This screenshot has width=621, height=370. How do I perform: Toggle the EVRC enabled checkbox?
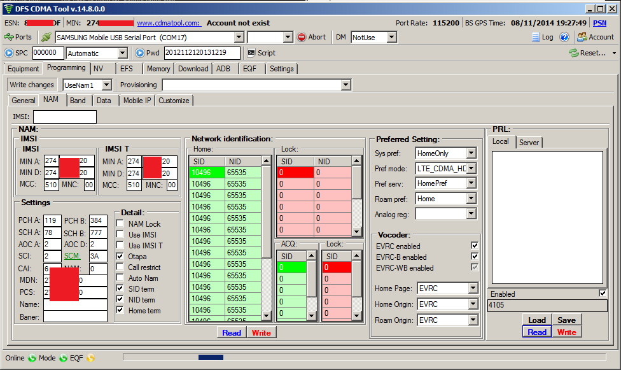(475, 246)
